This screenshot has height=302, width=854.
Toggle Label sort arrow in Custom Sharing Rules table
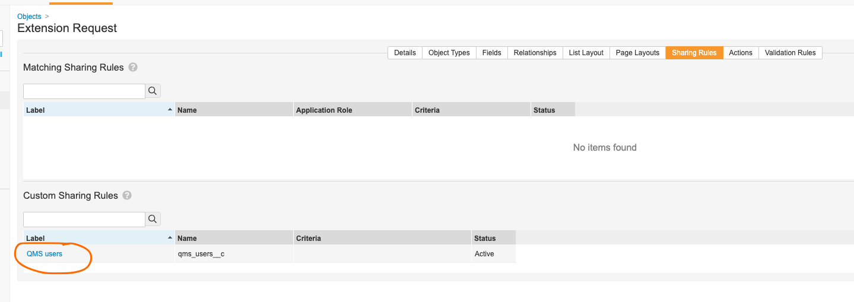coord(170,238)
